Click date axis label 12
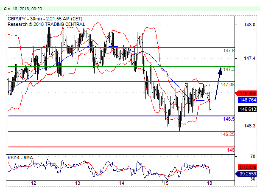 [x=34, y=183]
